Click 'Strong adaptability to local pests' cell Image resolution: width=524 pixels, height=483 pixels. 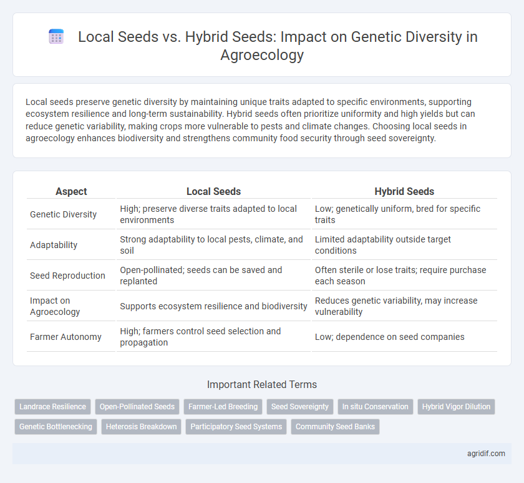(213, 245)
